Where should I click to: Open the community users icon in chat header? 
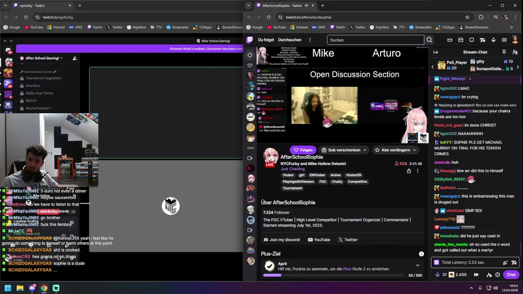pyautogui.click(x=514, y=52)
